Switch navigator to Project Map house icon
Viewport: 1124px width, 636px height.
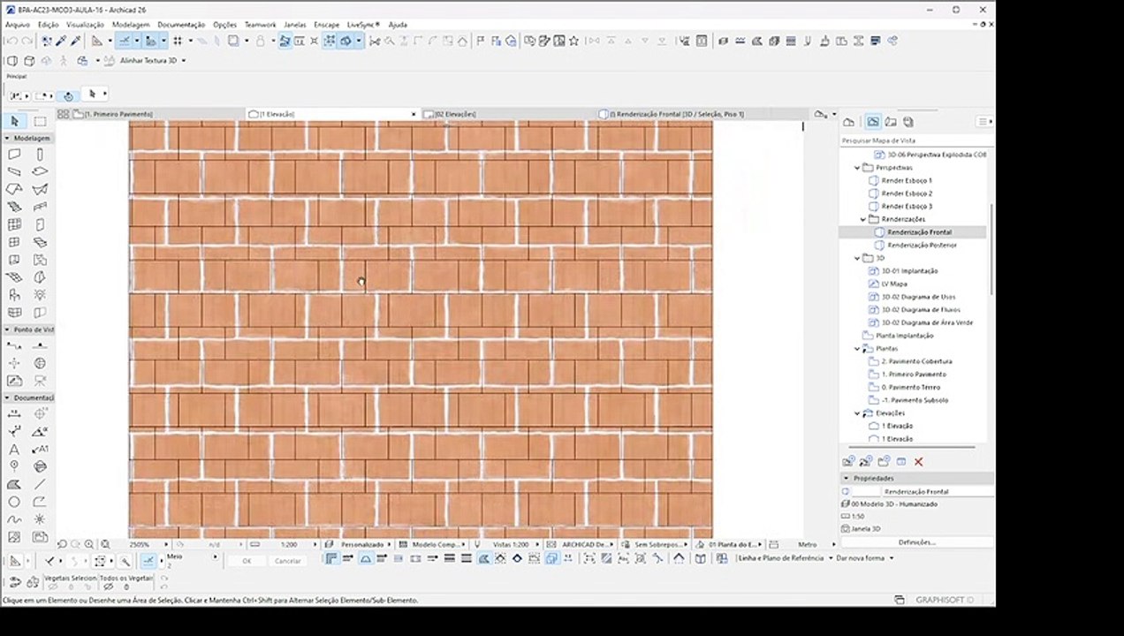pos(848,122)
